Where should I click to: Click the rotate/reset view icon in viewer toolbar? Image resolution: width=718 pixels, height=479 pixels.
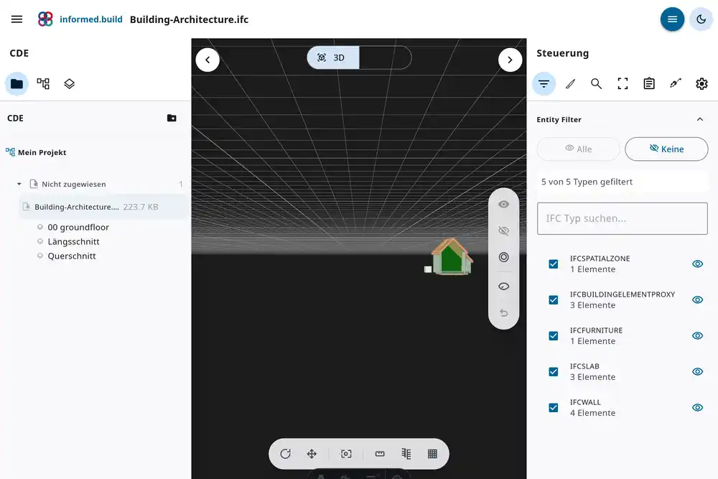tap(286, 453)
